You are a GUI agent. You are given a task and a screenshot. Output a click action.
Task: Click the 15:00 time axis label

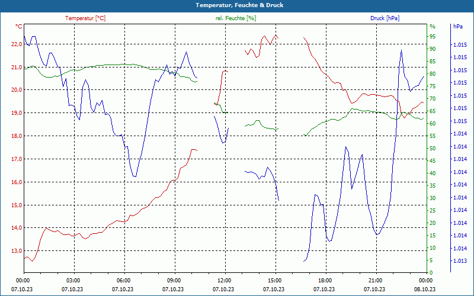tap(276, 280)
